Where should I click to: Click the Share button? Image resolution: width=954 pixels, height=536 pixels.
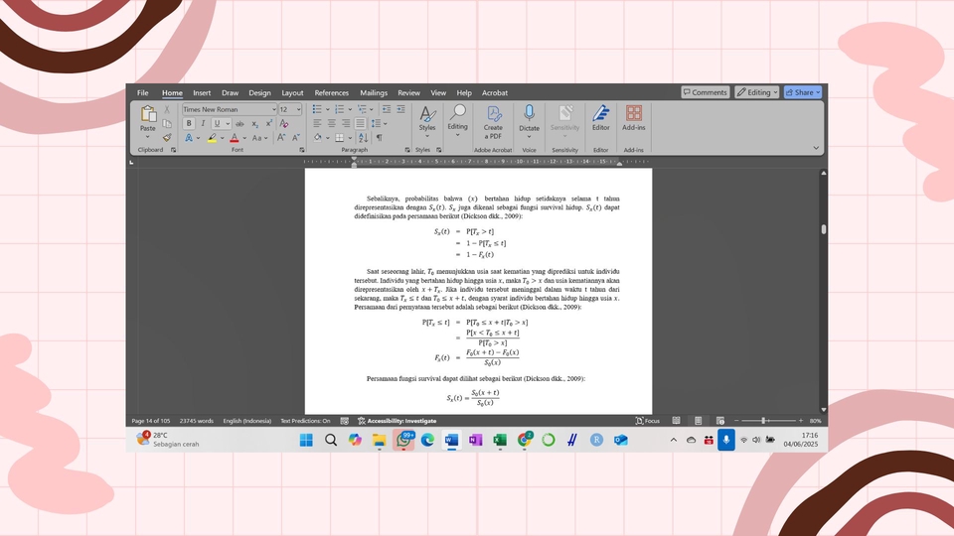[803, 92]
